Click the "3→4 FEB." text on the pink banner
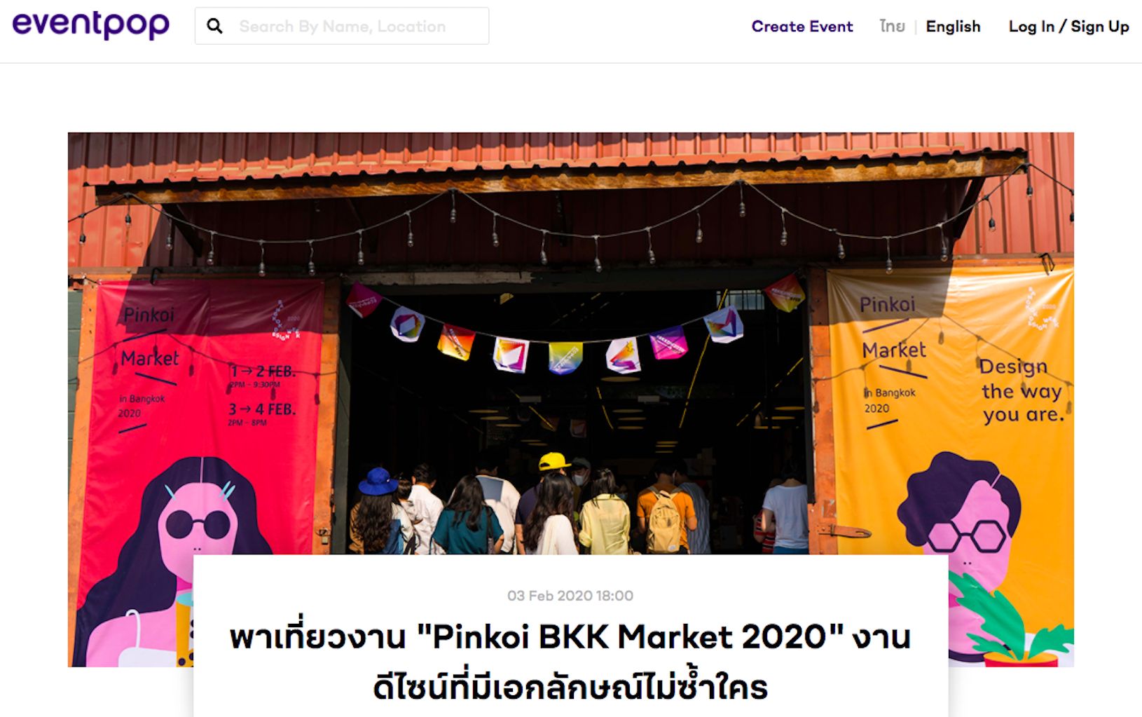Image resolution: width=1142 pixels, height=717 pixels. [263, 409]
